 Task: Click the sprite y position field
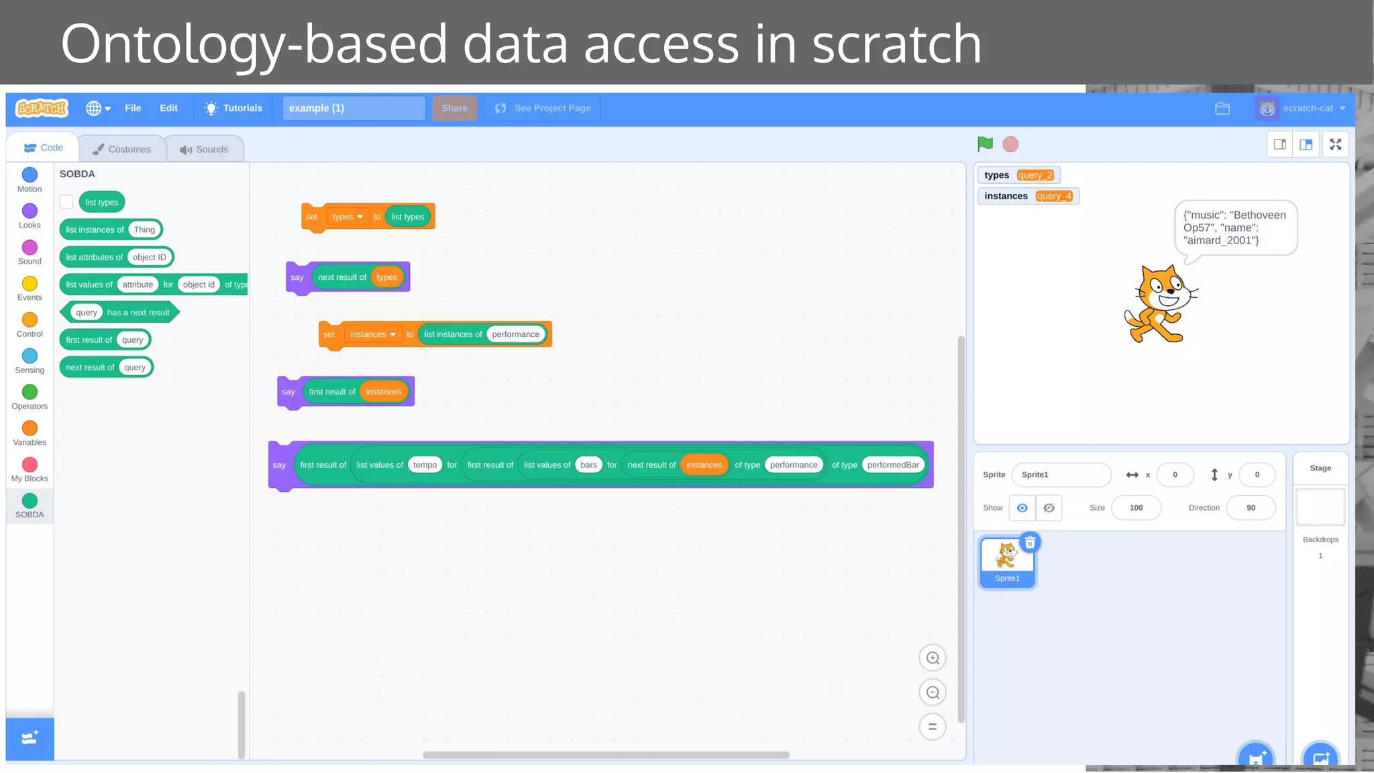[1257, 474]
